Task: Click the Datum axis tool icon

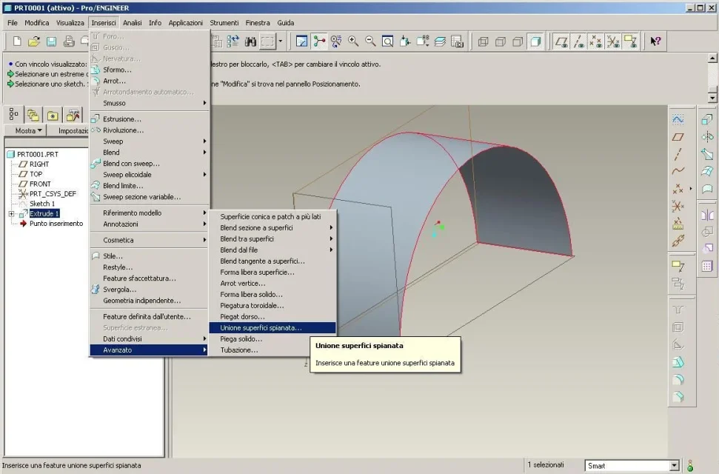Action: [678, 154]
